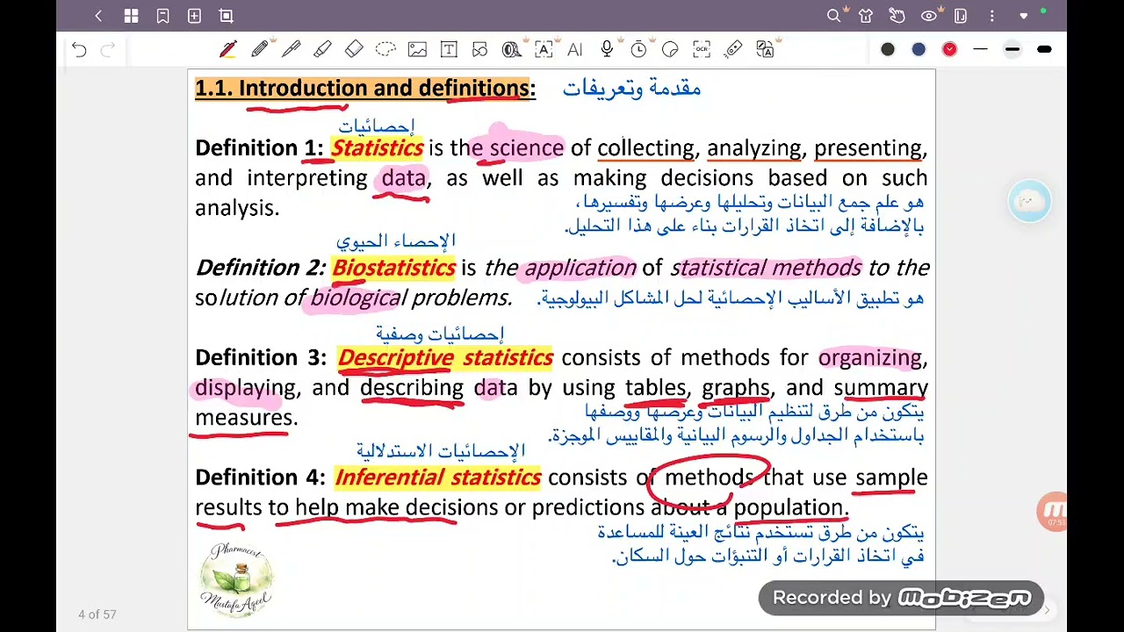Open the split notebook view icon
The height and width of the screenshot is (632, 1124).
point(960,16)
